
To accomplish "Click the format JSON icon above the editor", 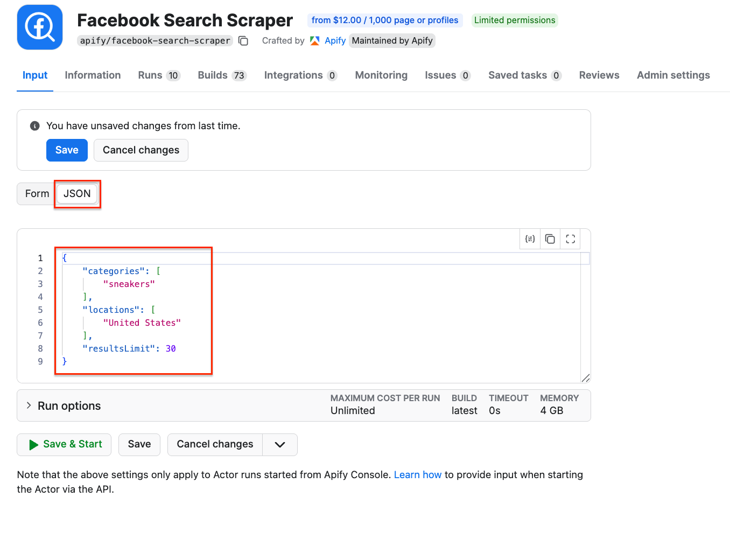I will (x=530, y=239).
